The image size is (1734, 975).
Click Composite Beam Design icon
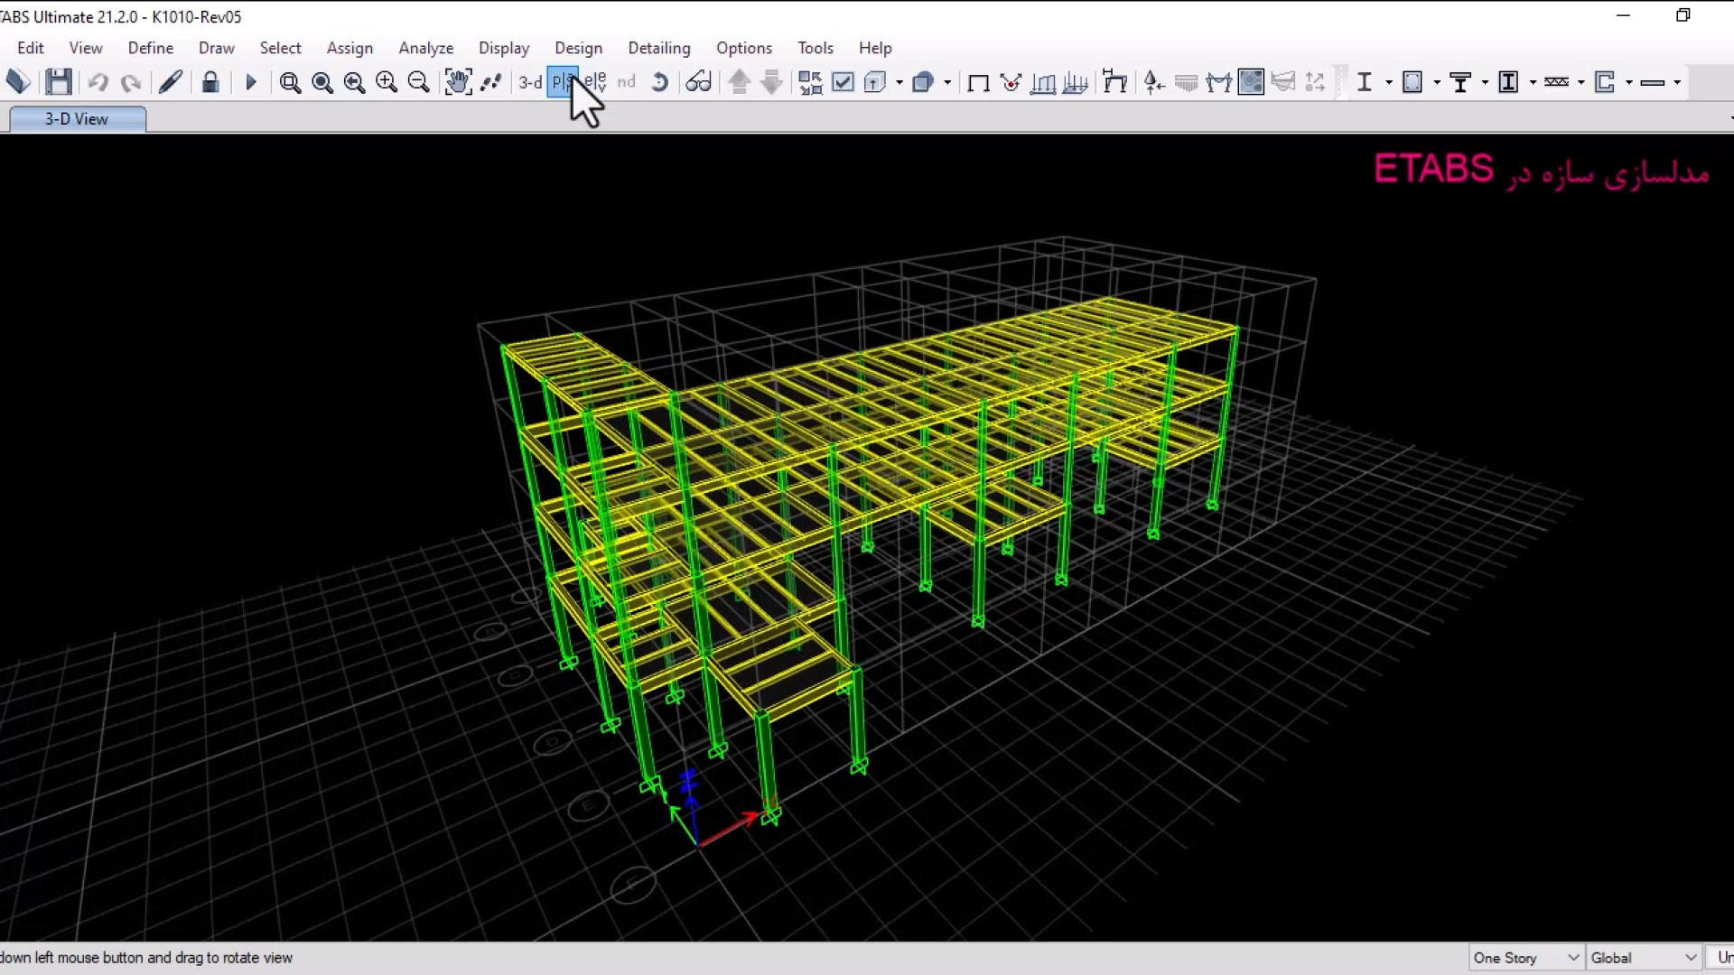[x=1460, y=83]
